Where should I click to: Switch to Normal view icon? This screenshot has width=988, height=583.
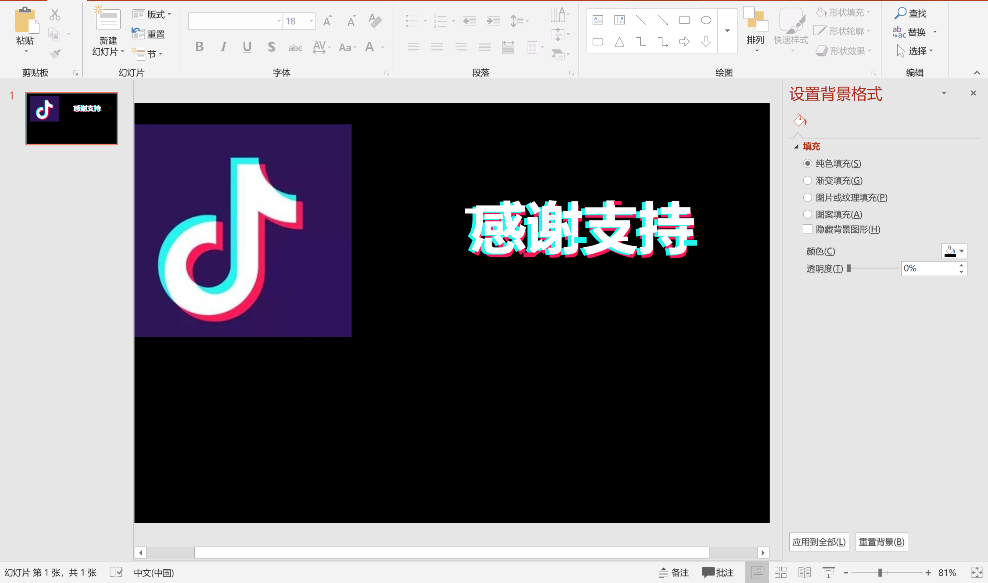pyautogui.click(x=757, y=572)
